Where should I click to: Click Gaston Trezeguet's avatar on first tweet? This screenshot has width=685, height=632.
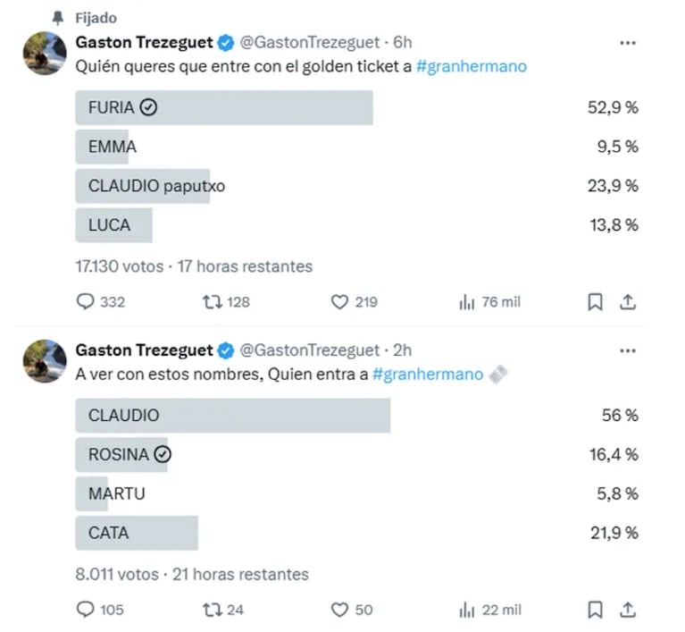click(45, 53)
